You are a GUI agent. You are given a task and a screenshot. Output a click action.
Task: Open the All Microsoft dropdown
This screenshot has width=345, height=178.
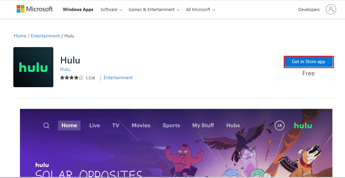point(200,10)
